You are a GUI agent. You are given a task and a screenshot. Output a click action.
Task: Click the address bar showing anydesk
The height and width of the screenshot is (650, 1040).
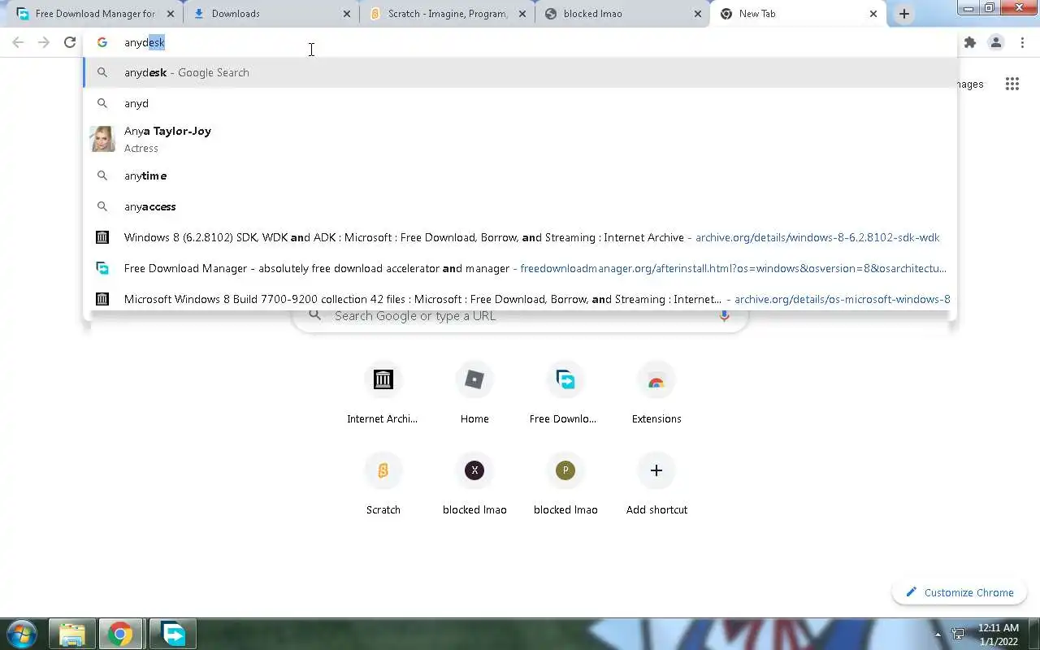point(520,42)
